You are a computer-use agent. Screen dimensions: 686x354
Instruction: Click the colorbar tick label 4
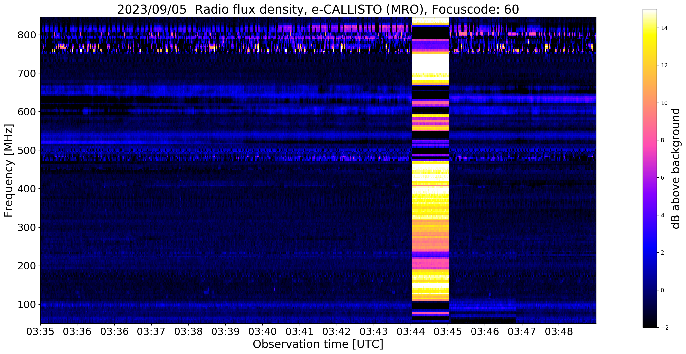[662, 215]
